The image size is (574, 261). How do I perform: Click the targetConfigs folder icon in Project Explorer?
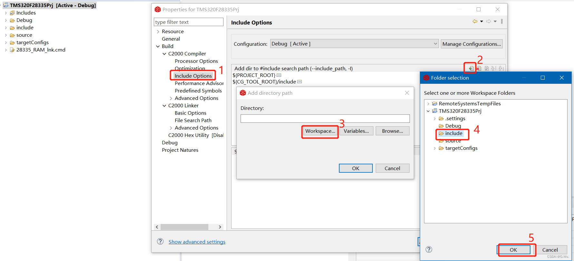(12, 43)
